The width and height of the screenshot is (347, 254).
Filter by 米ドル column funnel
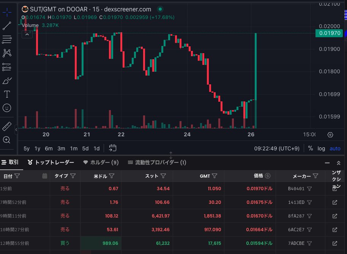(x=112, y=176)
